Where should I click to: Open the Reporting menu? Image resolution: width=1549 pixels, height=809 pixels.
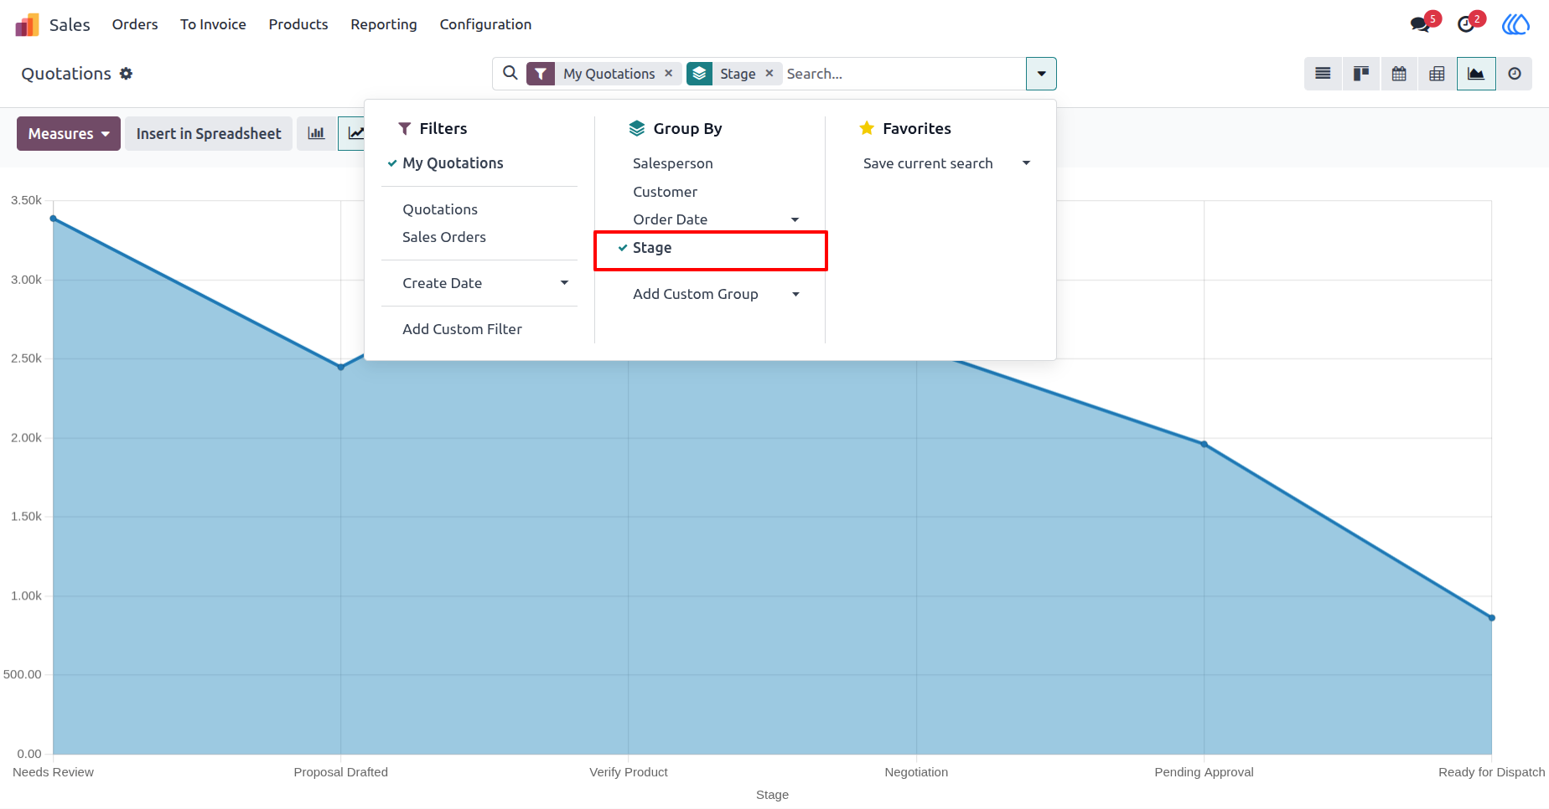[384, 24]
